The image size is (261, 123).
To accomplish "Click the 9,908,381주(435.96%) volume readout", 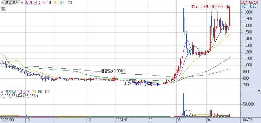I will point(19,96).
